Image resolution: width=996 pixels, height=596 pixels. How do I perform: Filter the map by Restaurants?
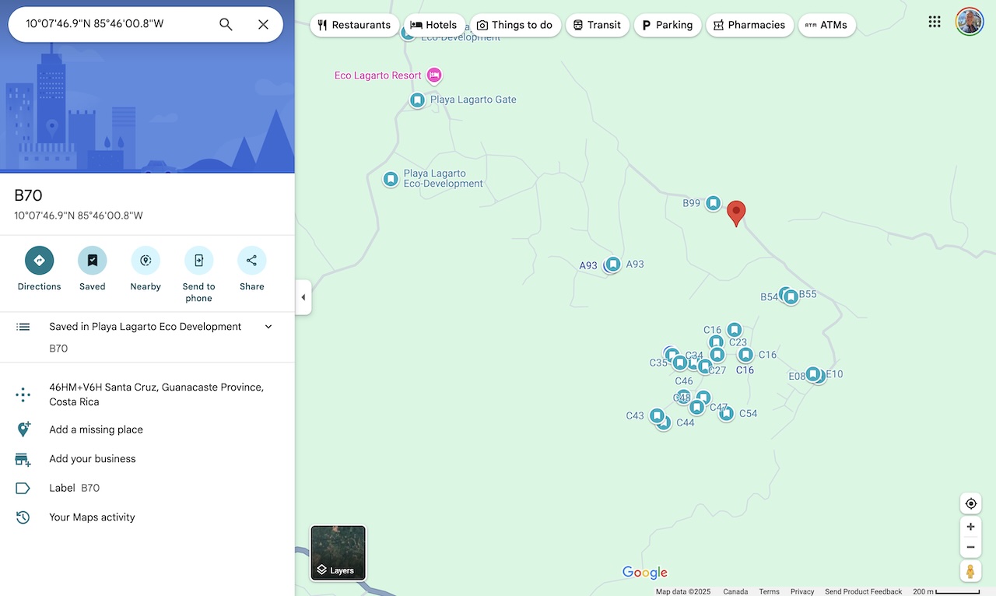pyautogui.click(x=354, y=25)
